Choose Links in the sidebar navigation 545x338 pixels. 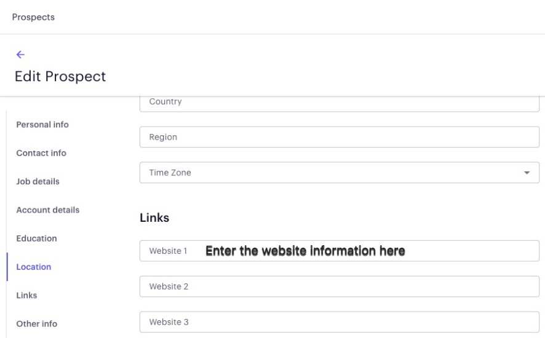(x=26, y=295)
